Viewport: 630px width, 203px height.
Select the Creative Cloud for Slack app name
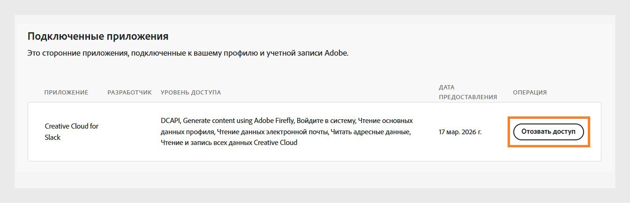[71, 132]
